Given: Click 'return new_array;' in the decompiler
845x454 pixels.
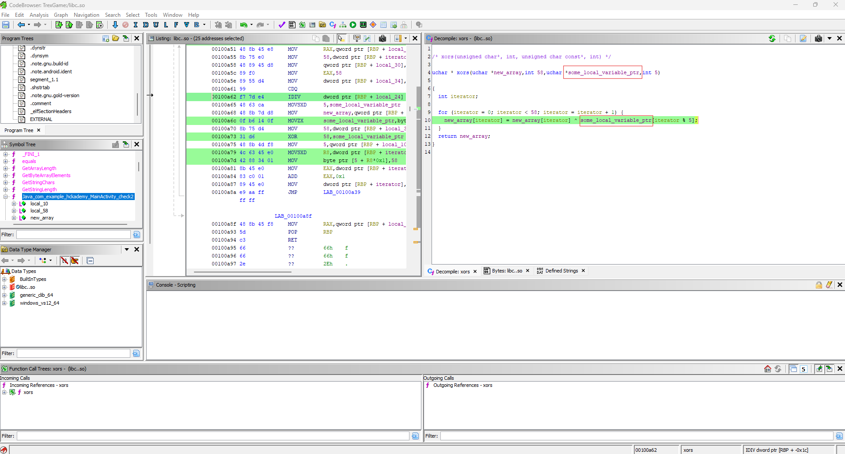Looking at the screenshot, I should click(464, 136).
